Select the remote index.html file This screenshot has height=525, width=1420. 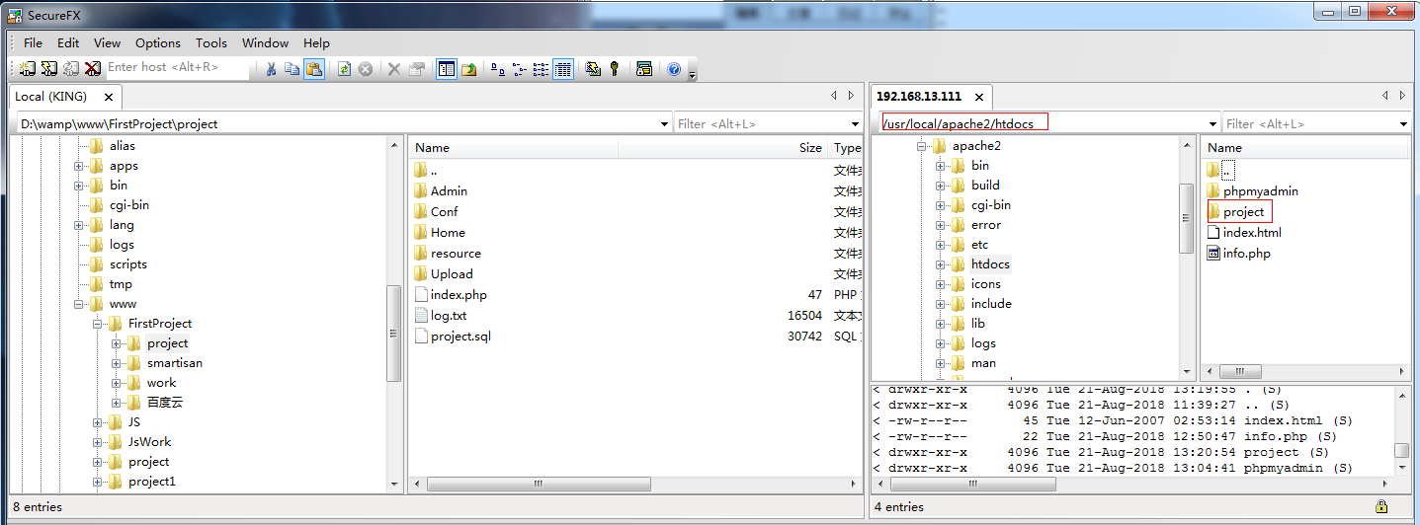pyautogui.click(x=1244, y=232)
